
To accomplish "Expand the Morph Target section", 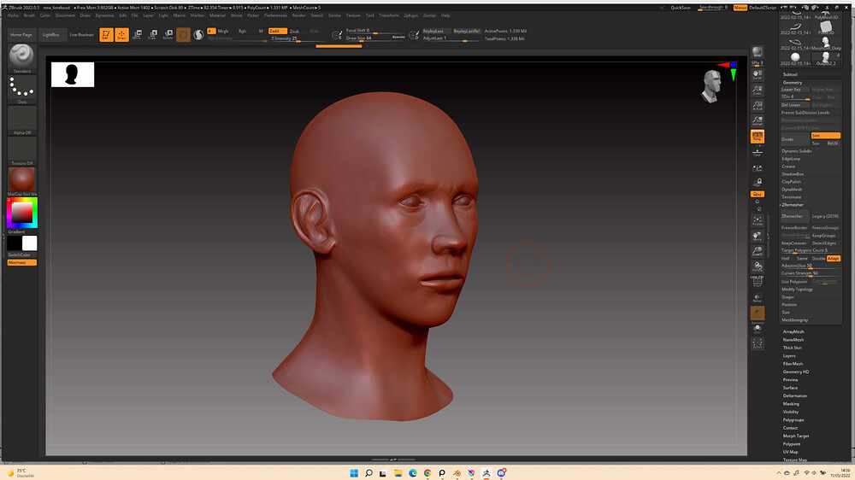I will click(x=796, y=436).
